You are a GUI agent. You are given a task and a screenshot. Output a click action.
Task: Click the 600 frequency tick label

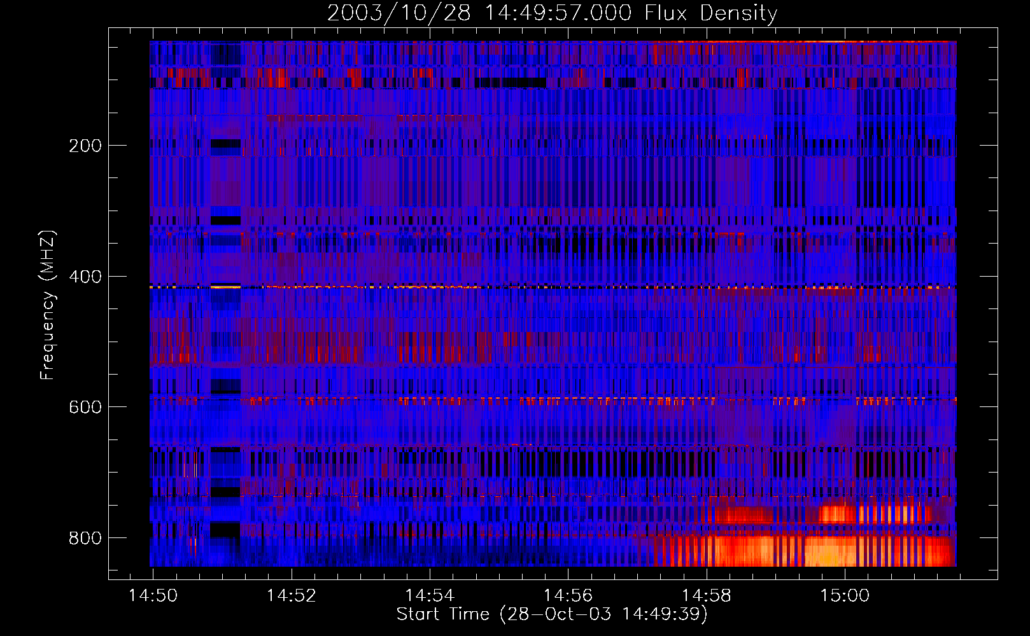tap(85, 407)
